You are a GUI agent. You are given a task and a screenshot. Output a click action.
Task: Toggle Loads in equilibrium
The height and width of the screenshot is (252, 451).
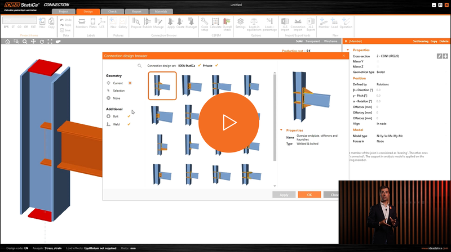pyautogui.click(x=254, y=24)
